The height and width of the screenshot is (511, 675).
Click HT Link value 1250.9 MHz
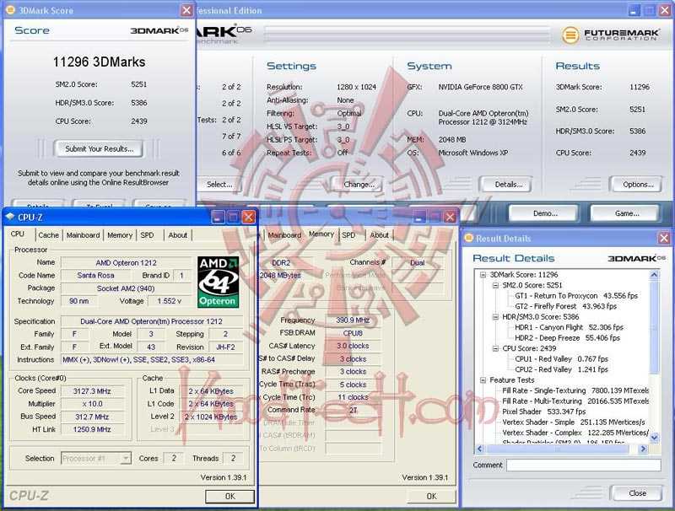click(x=92, y=429)
